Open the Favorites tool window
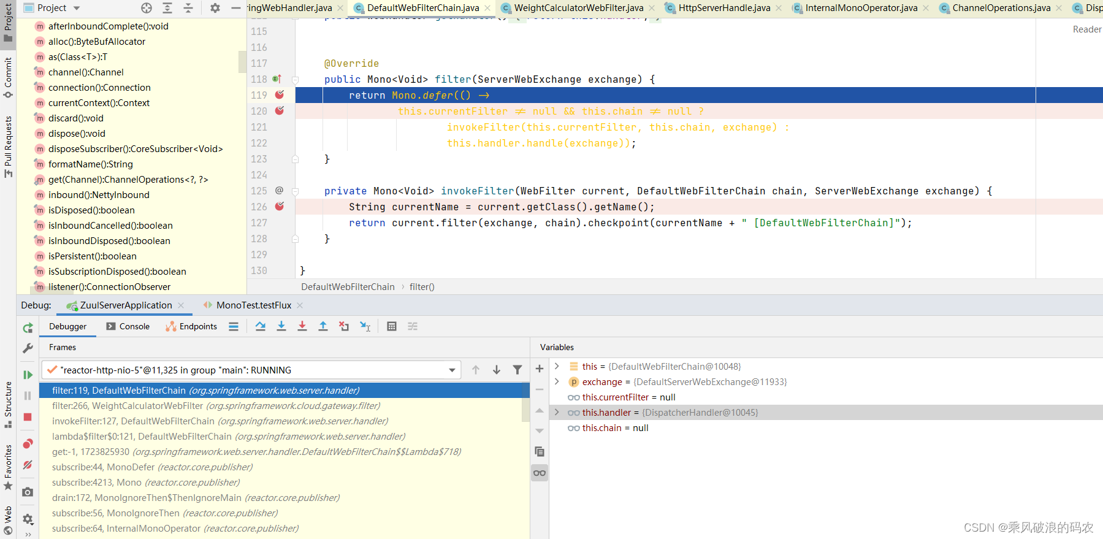Viewport: 1103px width, 539px height. coord(8,467)
